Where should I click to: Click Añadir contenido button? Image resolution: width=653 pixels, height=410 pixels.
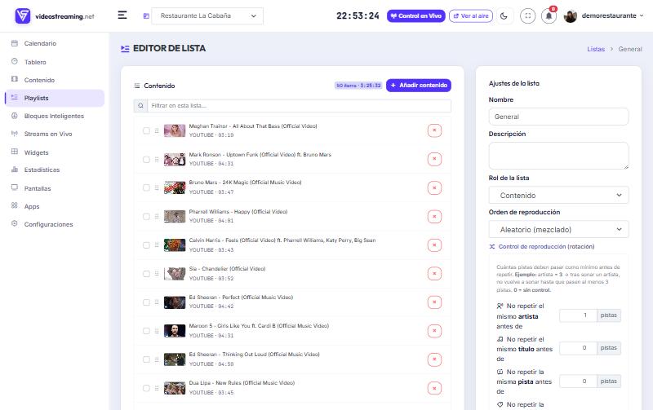(419, 86)
